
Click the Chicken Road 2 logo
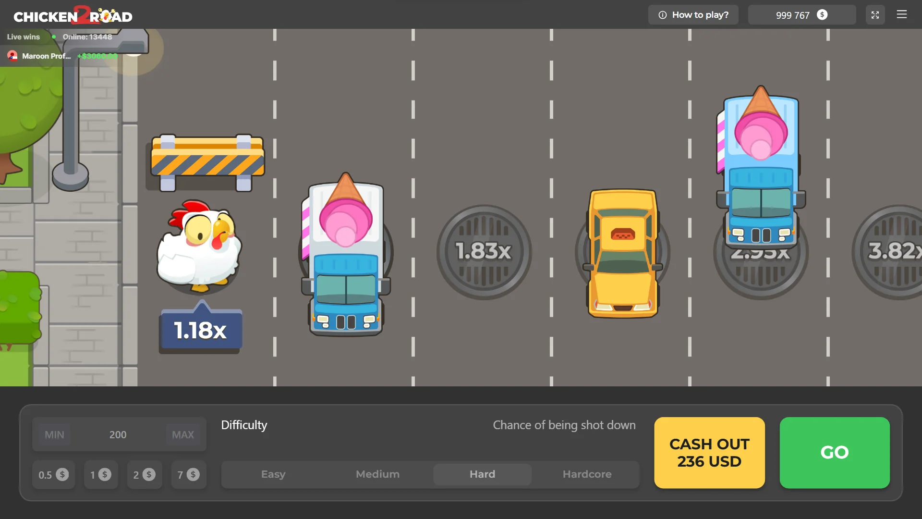73,15
